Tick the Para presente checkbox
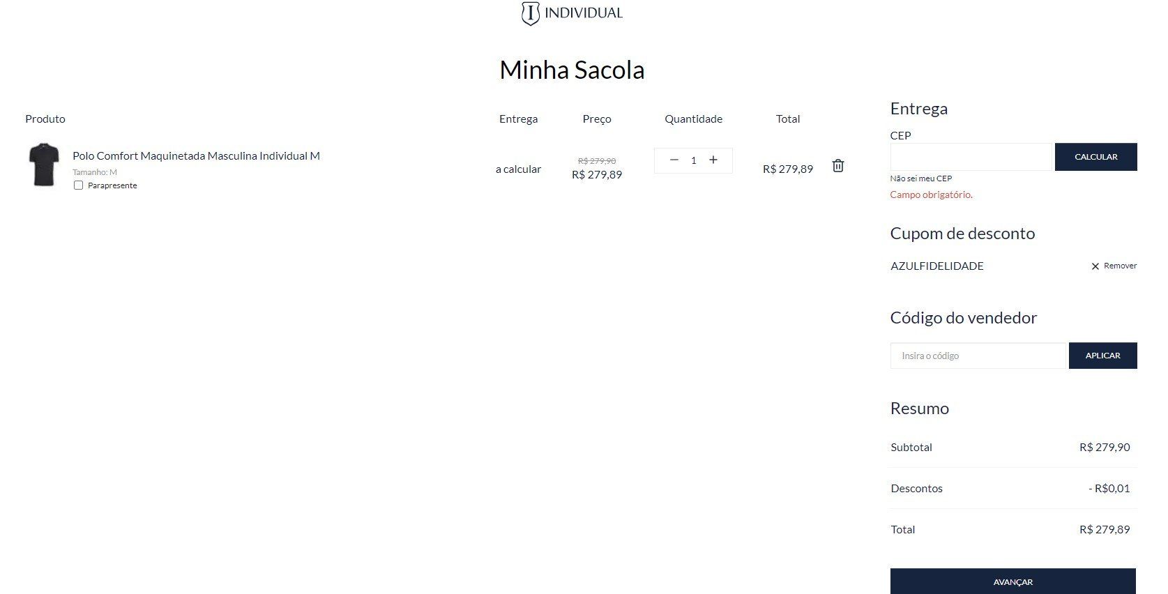The height and width of the screenshot is (594, 1168). pyautogui.click(x=78, y=185)
